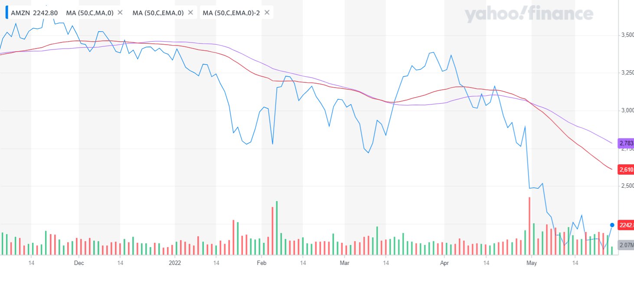This screenshot has height=307, width=634.
Task: Remove the MA (50,C,MA,0) indicator
Action: (x=120, y=13)
